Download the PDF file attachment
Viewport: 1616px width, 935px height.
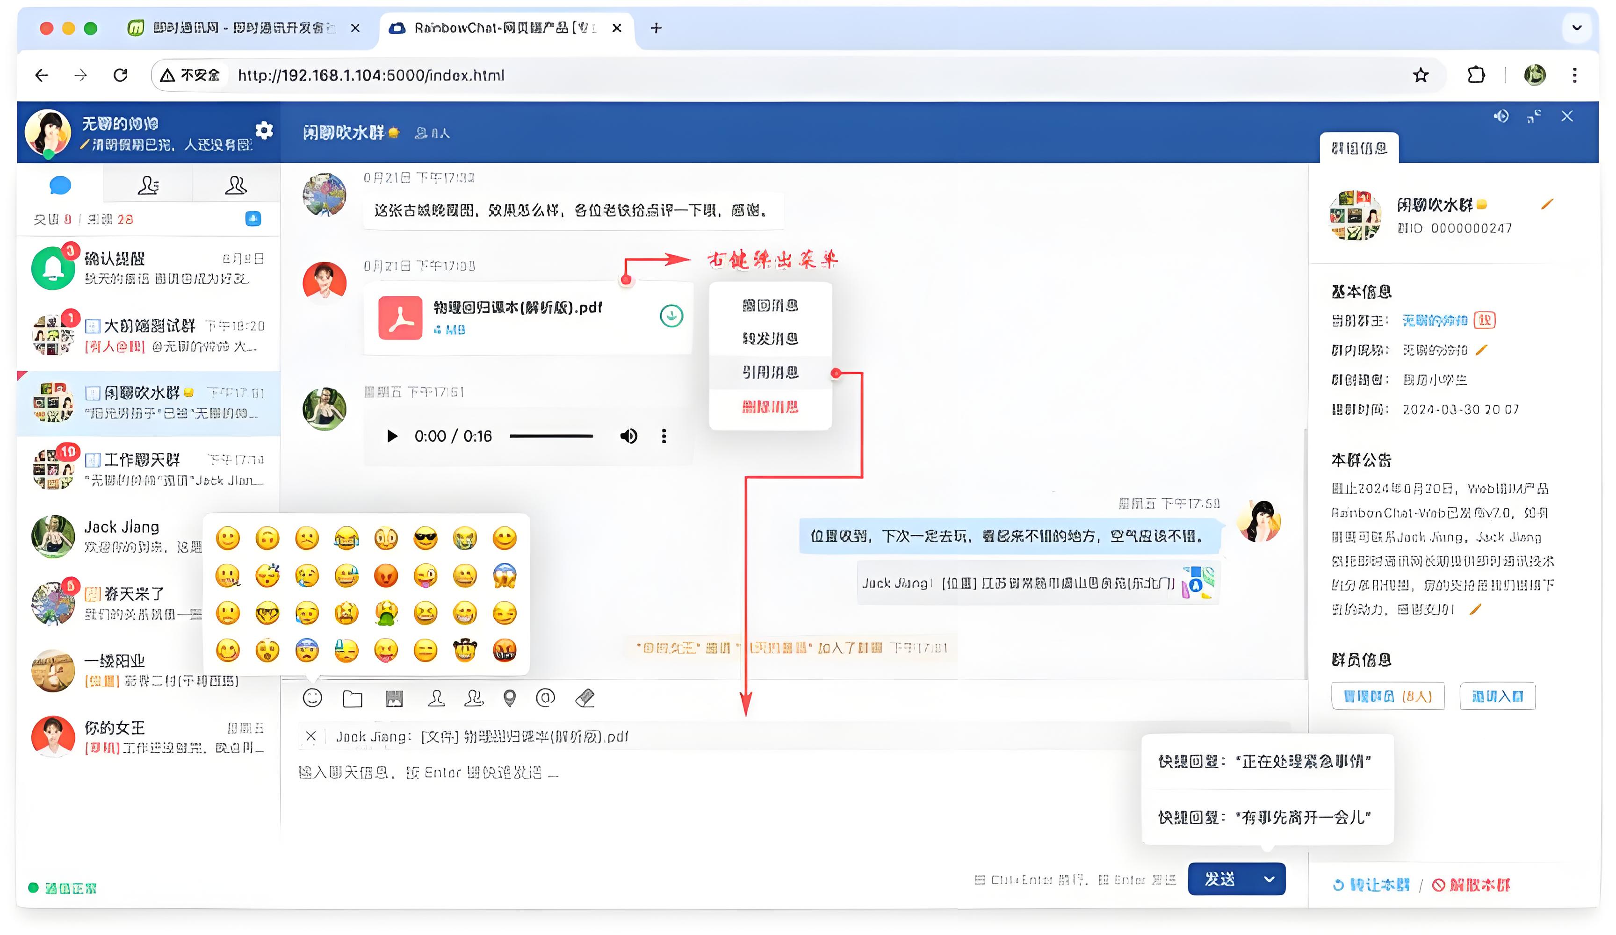671,316
